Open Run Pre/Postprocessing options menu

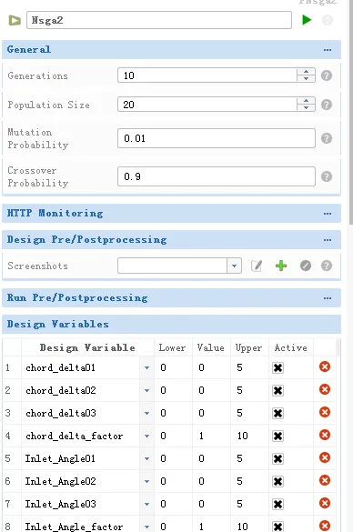click(x=328, y=298)
